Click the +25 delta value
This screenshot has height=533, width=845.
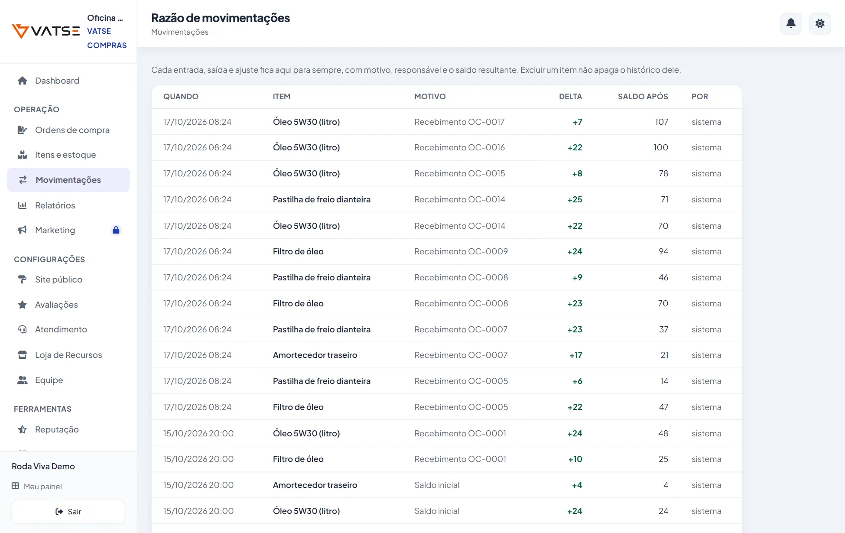[x=575, y=199]
